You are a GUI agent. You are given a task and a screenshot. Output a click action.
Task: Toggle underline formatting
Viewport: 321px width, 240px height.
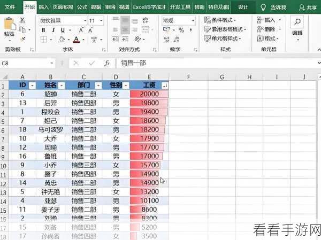click(x=63, y=30)
